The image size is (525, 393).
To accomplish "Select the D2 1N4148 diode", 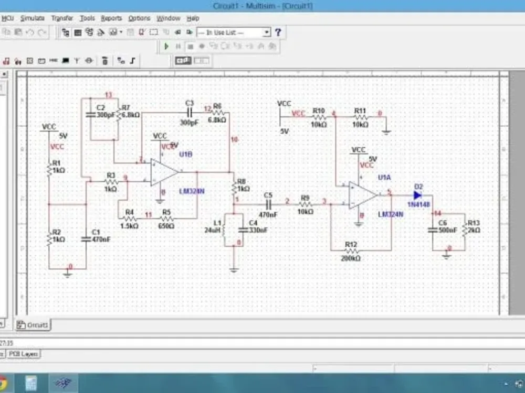I will pyautogui.click(x=417, y=195).
